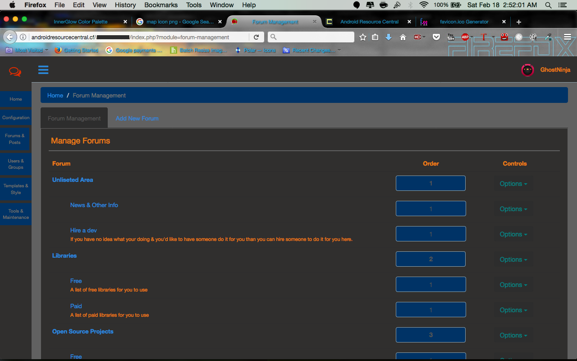Go to Home in the admin sidebar
Image resolution: width=577 pixels, height=361 pixels.
(16, 99)
